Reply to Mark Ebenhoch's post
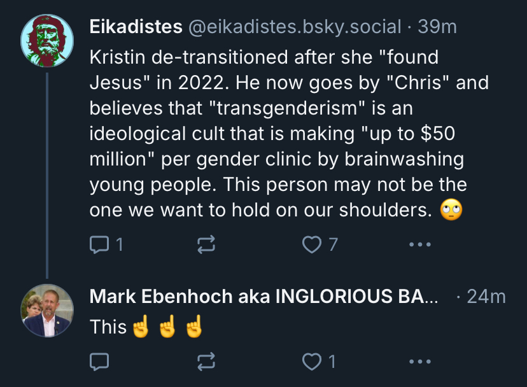Image resolution: width=527 pixels, height=387 pixels. pos(99,362)
